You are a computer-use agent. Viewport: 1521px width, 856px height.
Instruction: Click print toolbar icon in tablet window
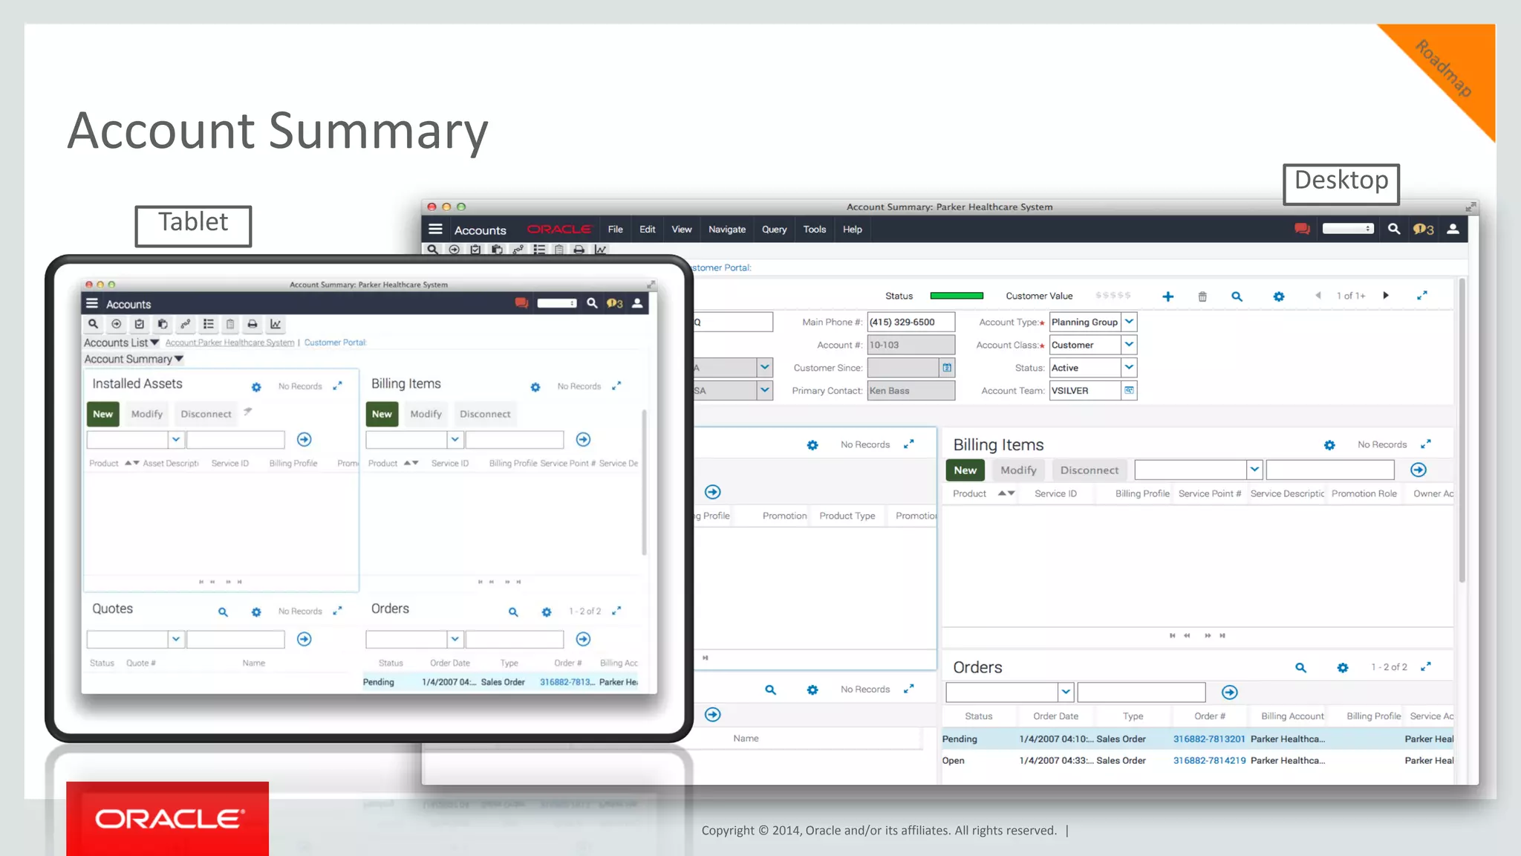pos(253,324)
